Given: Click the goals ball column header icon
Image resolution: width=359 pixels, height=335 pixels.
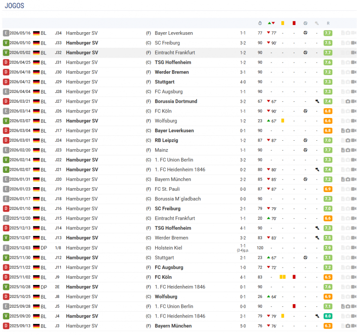Looking at the screenshot, I should pos(305,23).
